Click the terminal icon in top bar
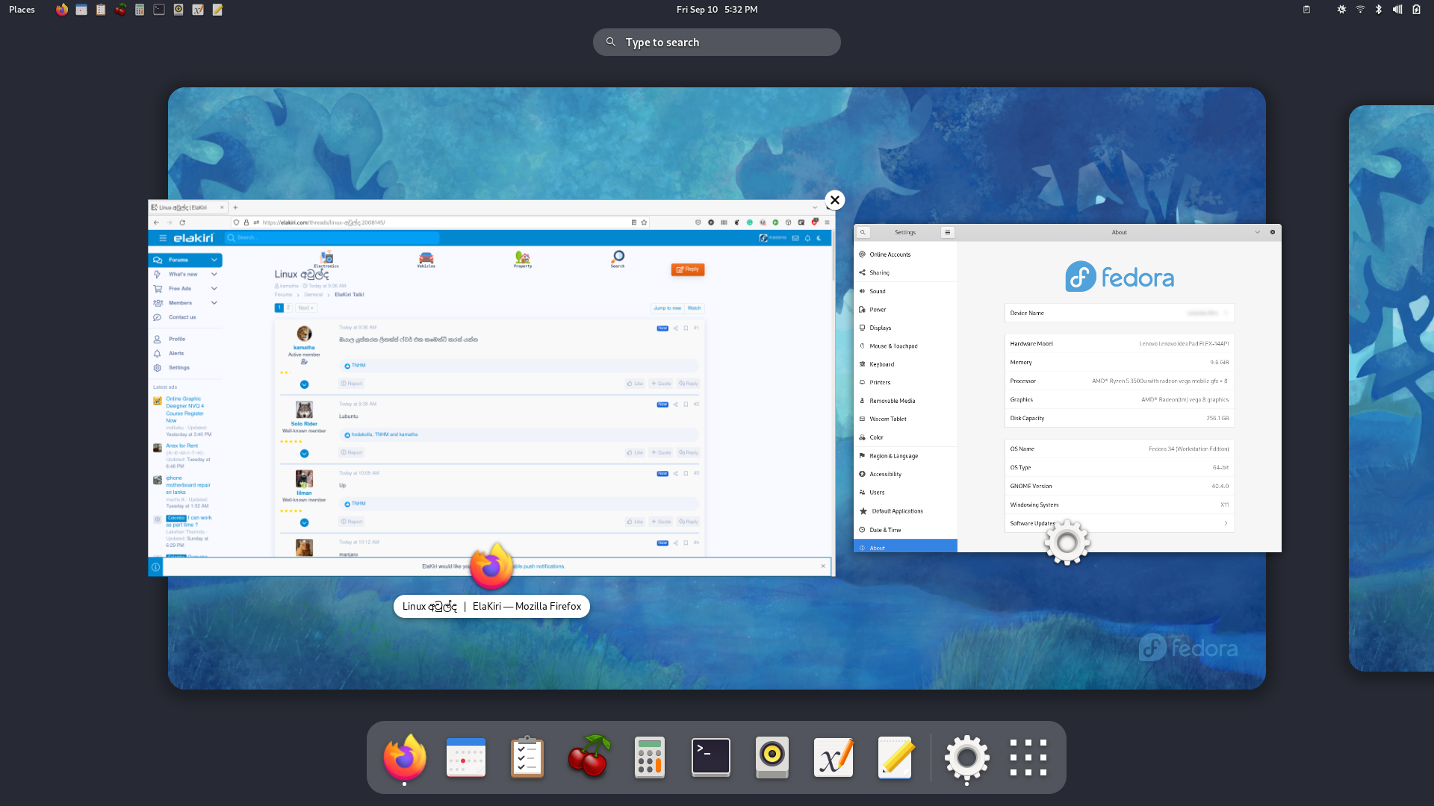This screenshot has height=806, width=1434. (x=159, y=10)
